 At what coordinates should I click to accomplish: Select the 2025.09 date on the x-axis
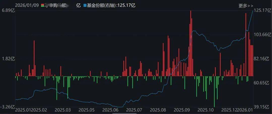182,110
